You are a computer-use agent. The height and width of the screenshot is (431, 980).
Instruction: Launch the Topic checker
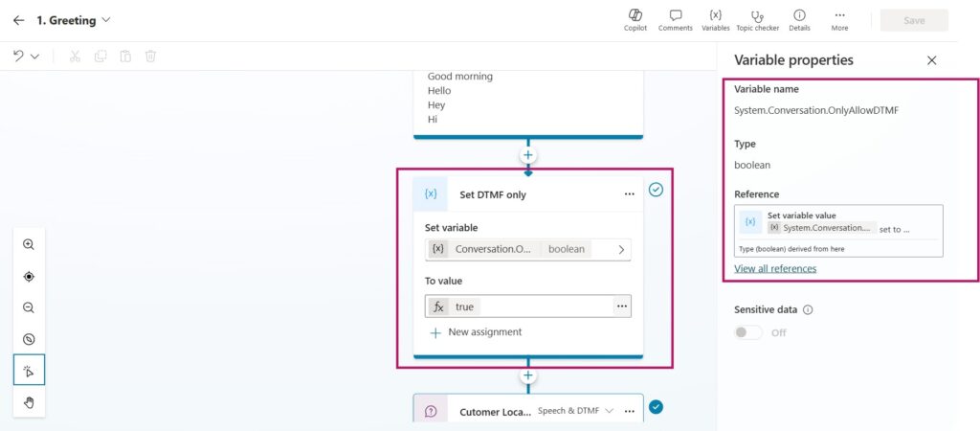[x=757, y=19]
